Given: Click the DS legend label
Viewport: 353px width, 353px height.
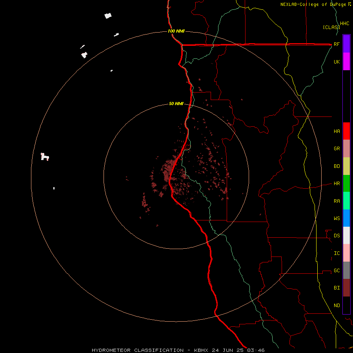Looking at the screenshot, I should (337, 236).
